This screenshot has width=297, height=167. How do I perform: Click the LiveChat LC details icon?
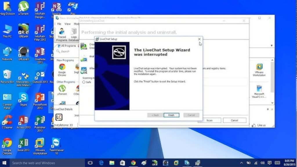[59, 117]
